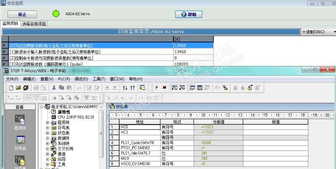Click single read status chart icon
The height and width of the screenshot is (169, 336).
tap(200, 87)
